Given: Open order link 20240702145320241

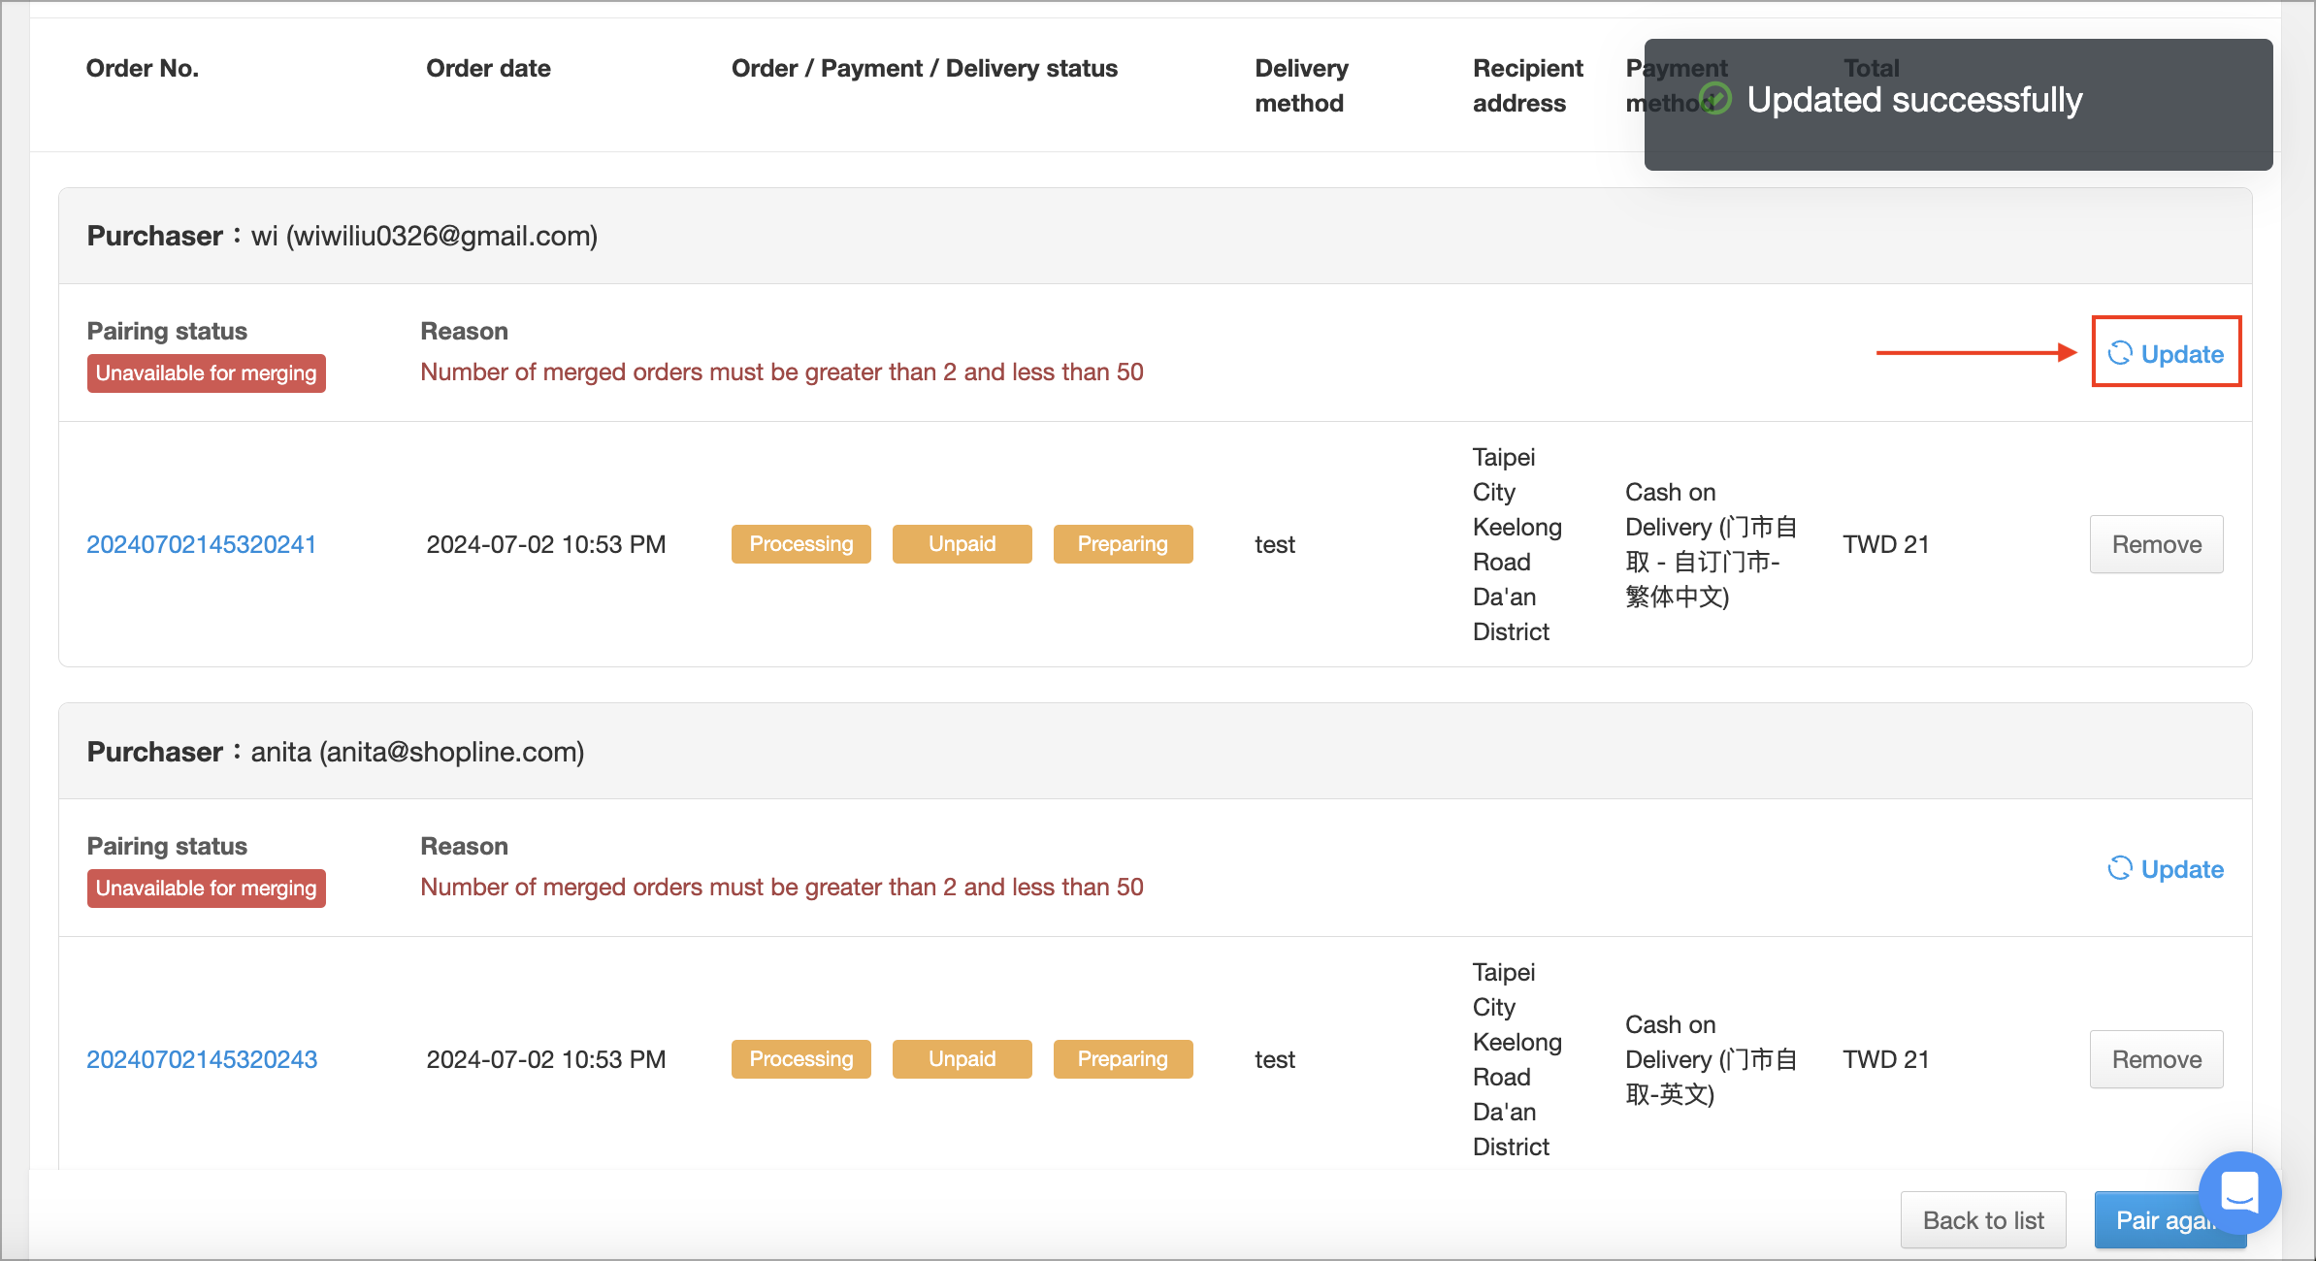Looking at the screenshot, I should [x=202, y=544].
